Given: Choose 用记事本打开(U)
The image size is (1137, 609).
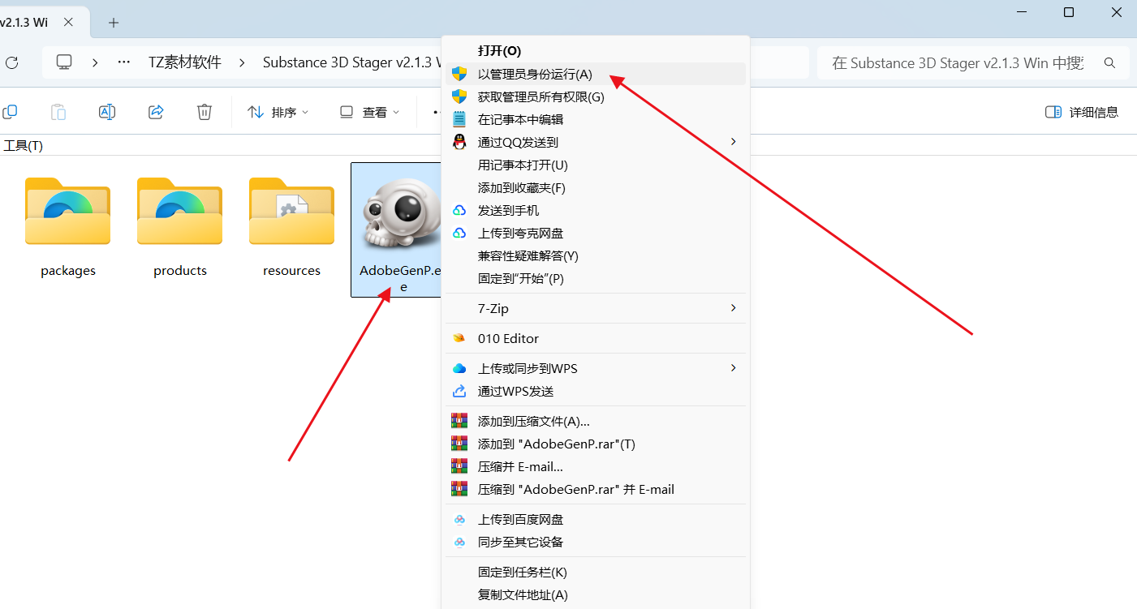Looking at the screenshot, I should click(596, 165).
